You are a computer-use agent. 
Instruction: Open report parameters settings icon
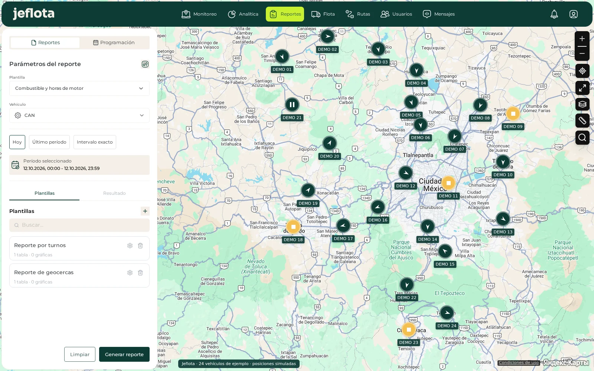[x=145, y=64]
